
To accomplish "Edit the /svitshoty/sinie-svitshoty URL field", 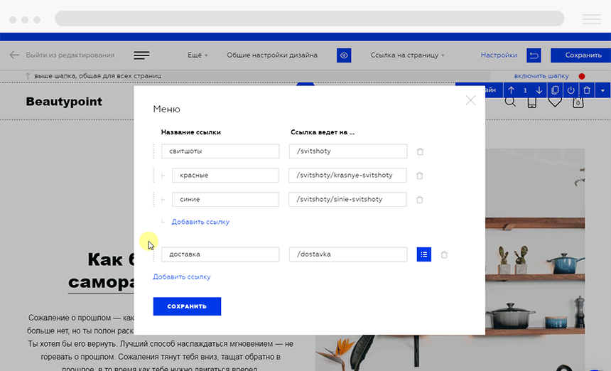I will tap(347, 200).
